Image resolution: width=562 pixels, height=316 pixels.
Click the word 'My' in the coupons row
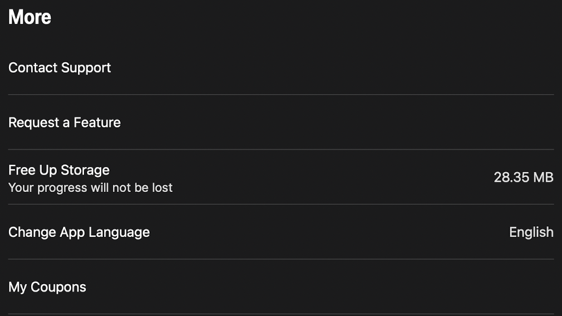click(x=17, y=287)
